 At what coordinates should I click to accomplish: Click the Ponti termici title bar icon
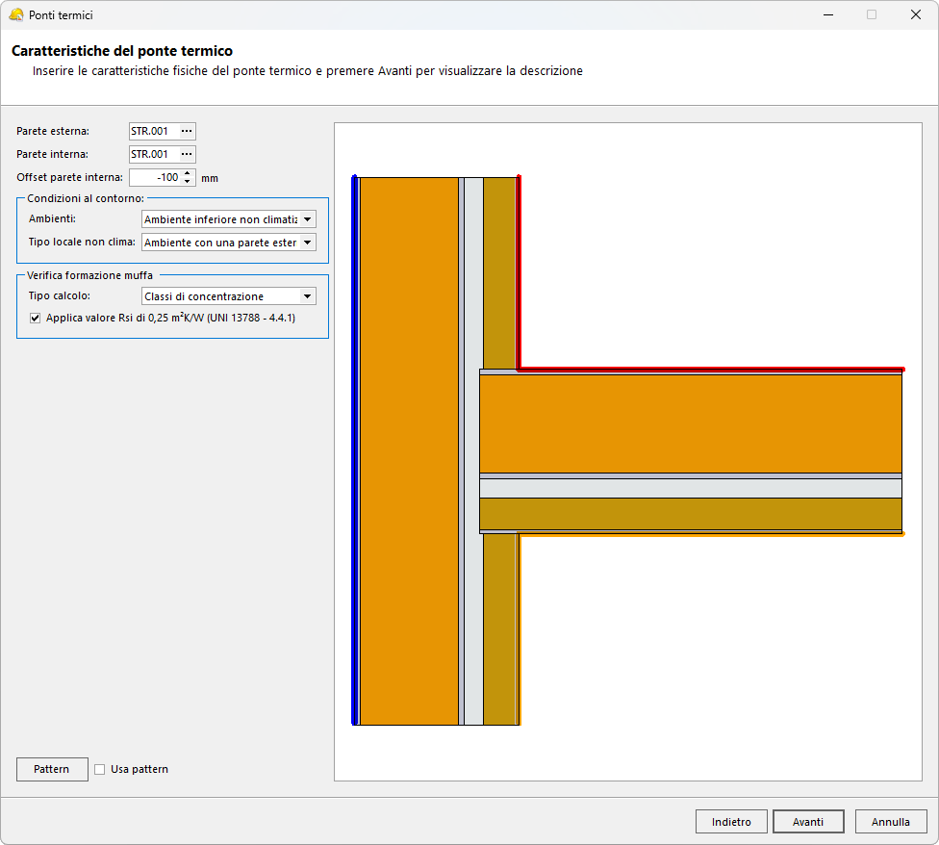[x=15, y=14]
